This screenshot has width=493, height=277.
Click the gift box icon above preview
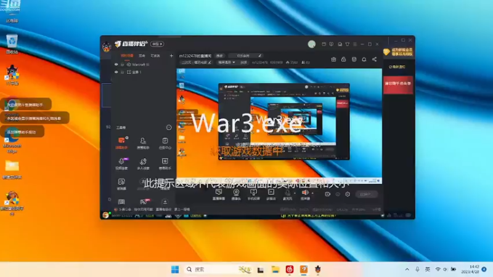[x=333, y=59]
